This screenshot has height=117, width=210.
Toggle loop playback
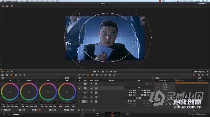(115, 72)
